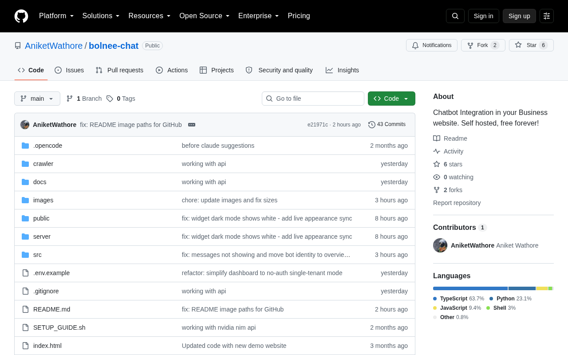Click the stars count star icon
This screenshot has width=568, height=355.
coord(437,164)
